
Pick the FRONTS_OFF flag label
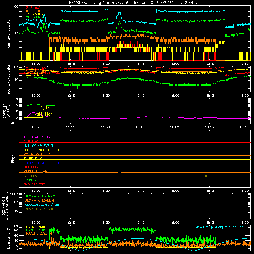pyautogui.click(x=34, y=180)
